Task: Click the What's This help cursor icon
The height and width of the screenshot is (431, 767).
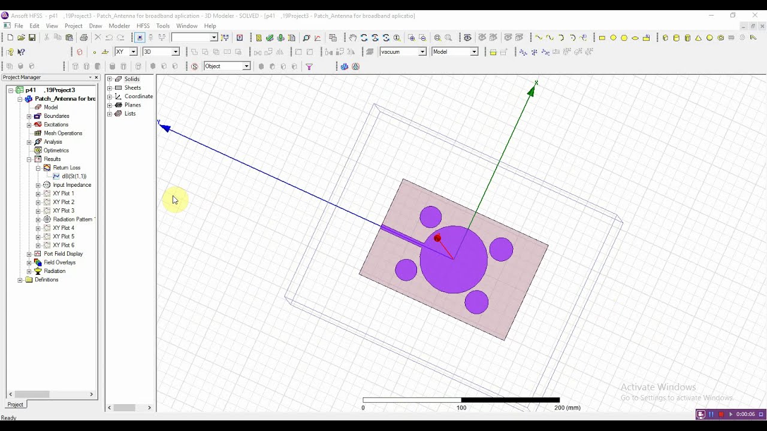Action: tap(21, 52)
